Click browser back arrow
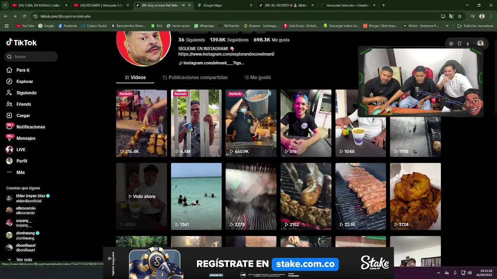 click(x=5, y=16)
